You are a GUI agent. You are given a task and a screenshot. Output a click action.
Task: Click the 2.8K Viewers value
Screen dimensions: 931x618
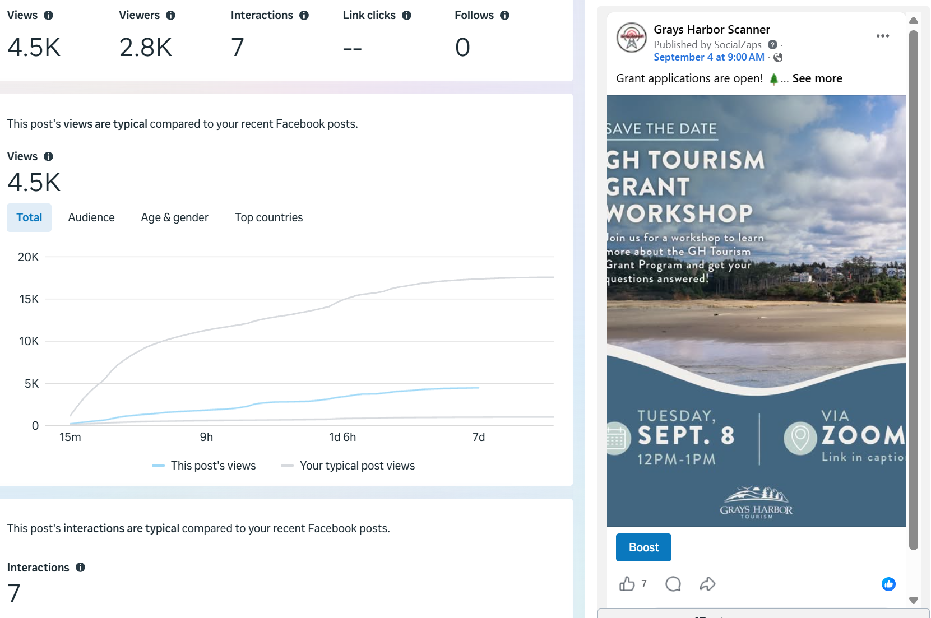pos(146,48)
